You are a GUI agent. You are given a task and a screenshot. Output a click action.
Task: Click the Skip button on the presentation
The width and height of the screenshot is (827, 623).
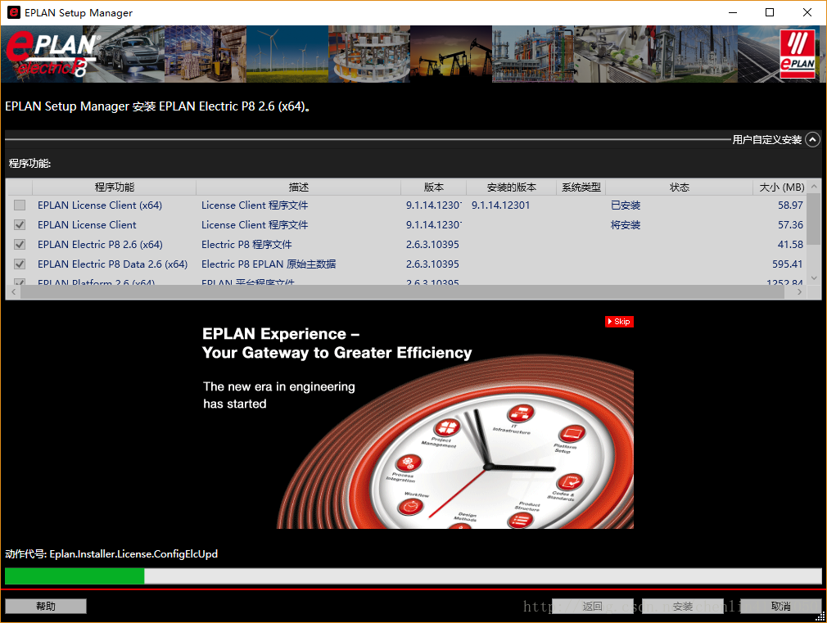619,321
